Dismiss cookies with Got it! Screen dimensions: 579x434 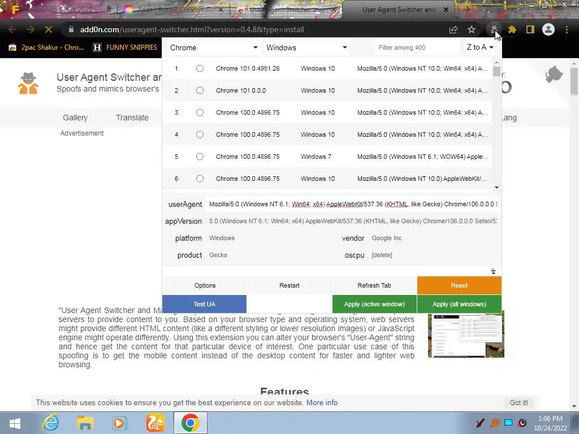coord(518,402)
